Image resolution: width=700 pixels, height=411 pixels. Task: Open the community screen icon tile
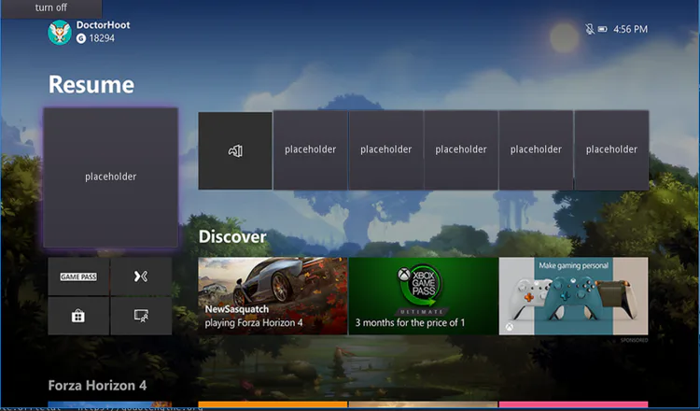141,316
